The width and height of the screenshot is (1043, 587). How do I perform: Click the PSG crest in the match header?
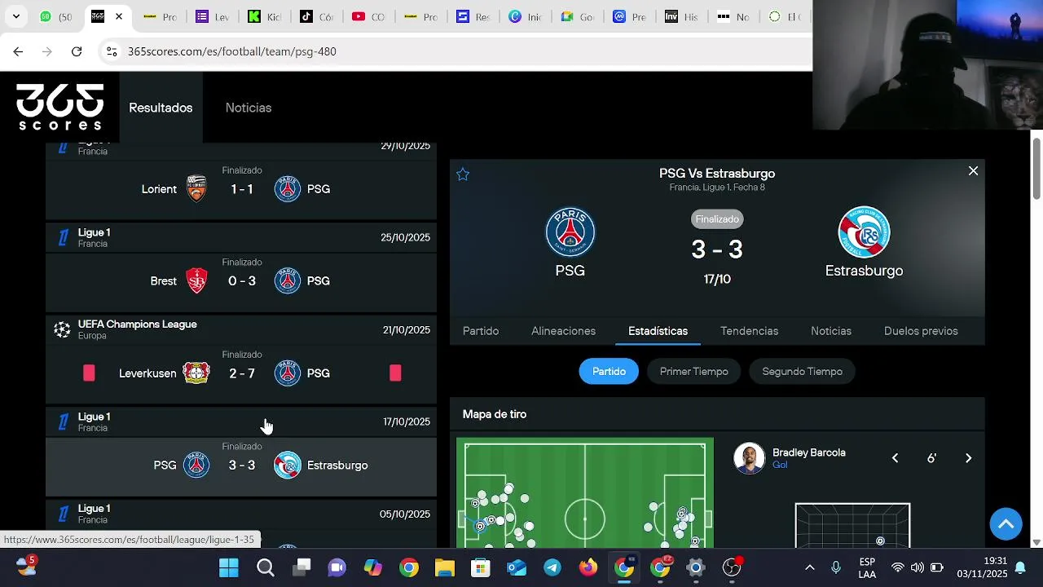[570, 232]
